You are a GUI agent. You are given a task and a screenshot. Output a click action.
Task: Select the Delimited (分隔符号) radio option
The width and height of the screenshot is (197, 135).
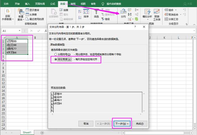click(56, 54)
